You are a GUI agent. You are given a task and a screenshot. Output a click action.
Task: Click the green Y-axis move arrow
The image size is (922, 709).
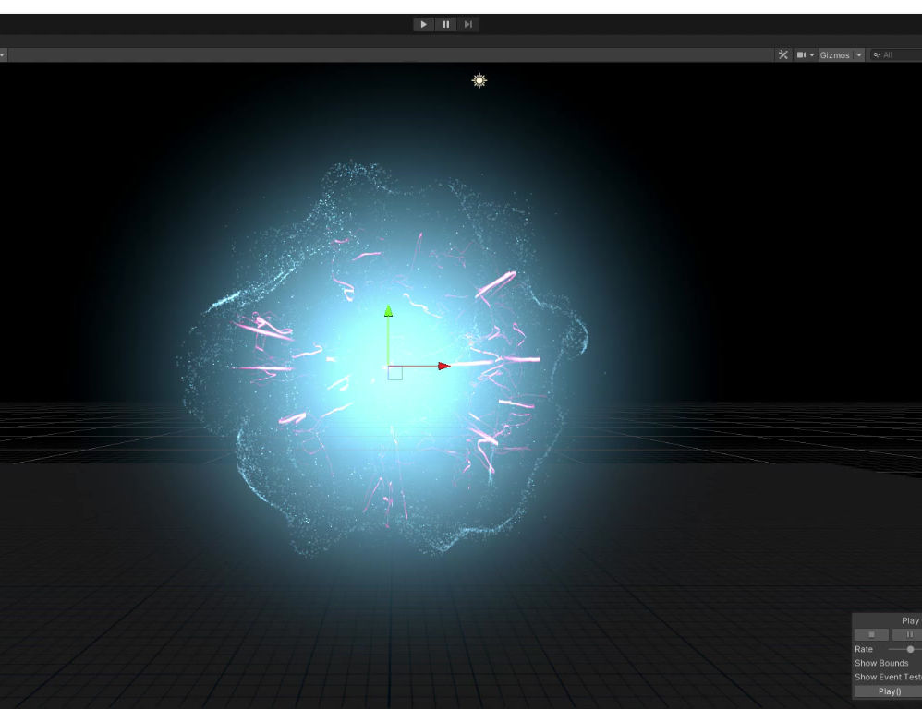click(388, 311)
